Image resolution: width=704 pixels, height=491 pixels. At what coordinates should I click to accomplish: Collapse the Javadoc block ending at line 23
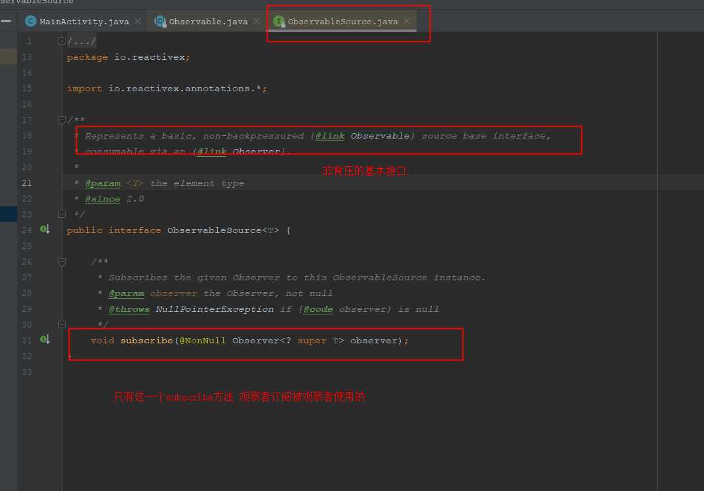pos(62,214)
